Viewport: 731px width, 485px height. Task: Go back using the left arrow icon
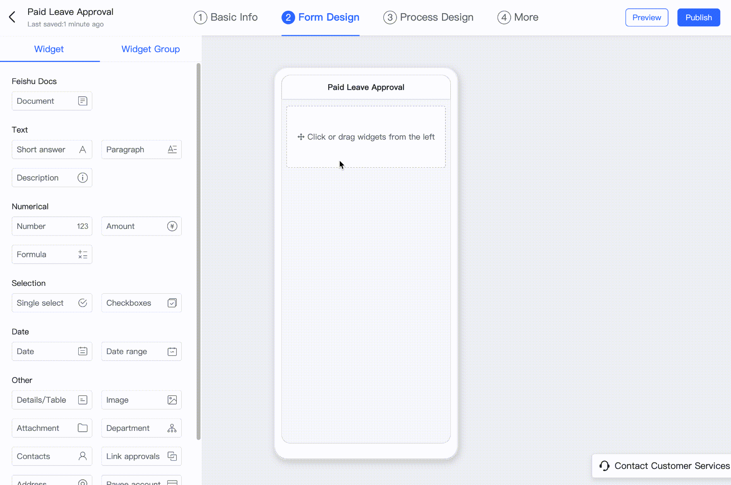coord(12,17)
